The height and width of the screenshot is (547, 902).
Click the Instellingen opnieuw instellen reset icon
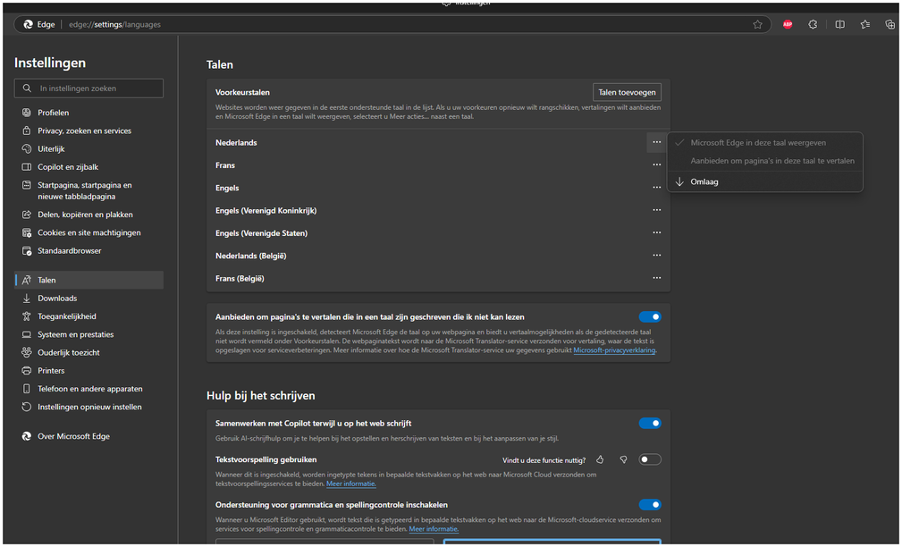point(27,407)
